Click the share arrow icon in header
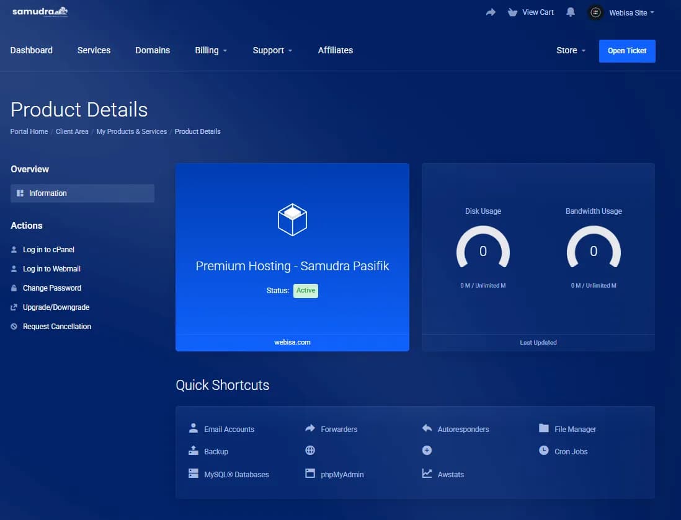This screenshot has height=520, width=681. (x=491, y=12)
